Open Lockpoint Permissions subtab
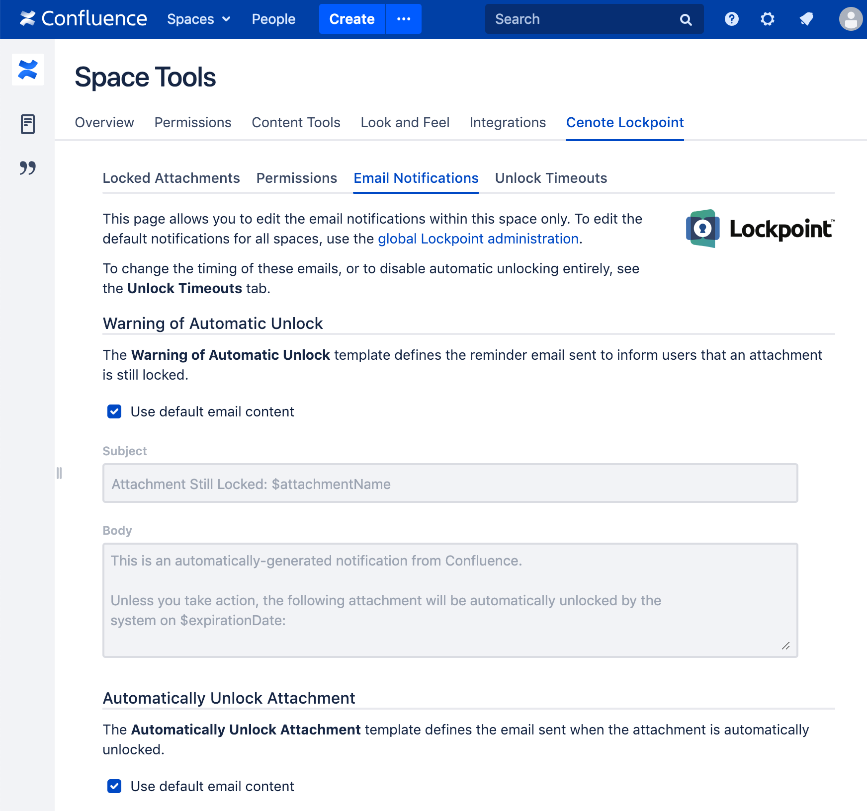This screenshot has height=811, width=867. coord(297,178)
